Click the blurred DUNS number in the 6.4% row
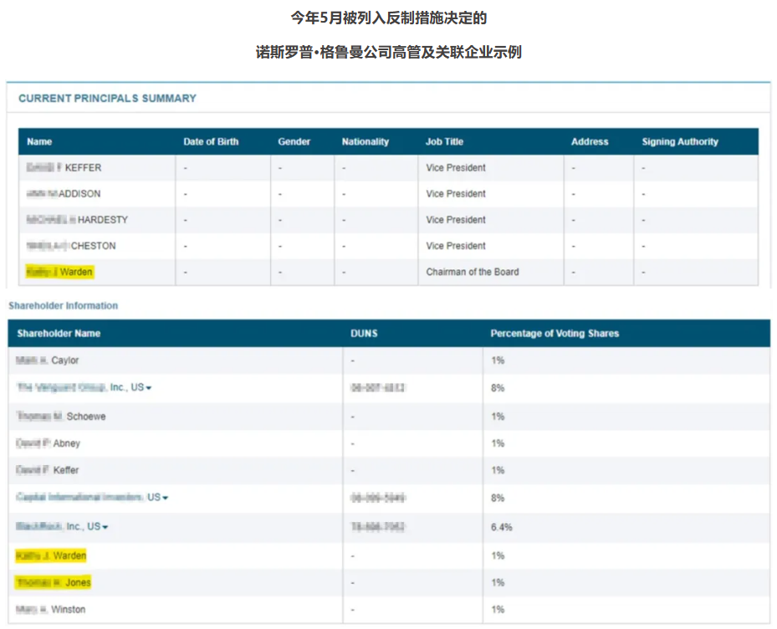The image size is (777, 629). pyautogui.click(x=377, y=526)
